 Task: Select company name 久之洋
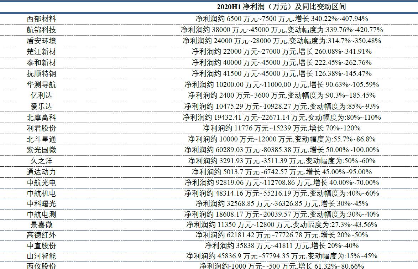(41, 161)
